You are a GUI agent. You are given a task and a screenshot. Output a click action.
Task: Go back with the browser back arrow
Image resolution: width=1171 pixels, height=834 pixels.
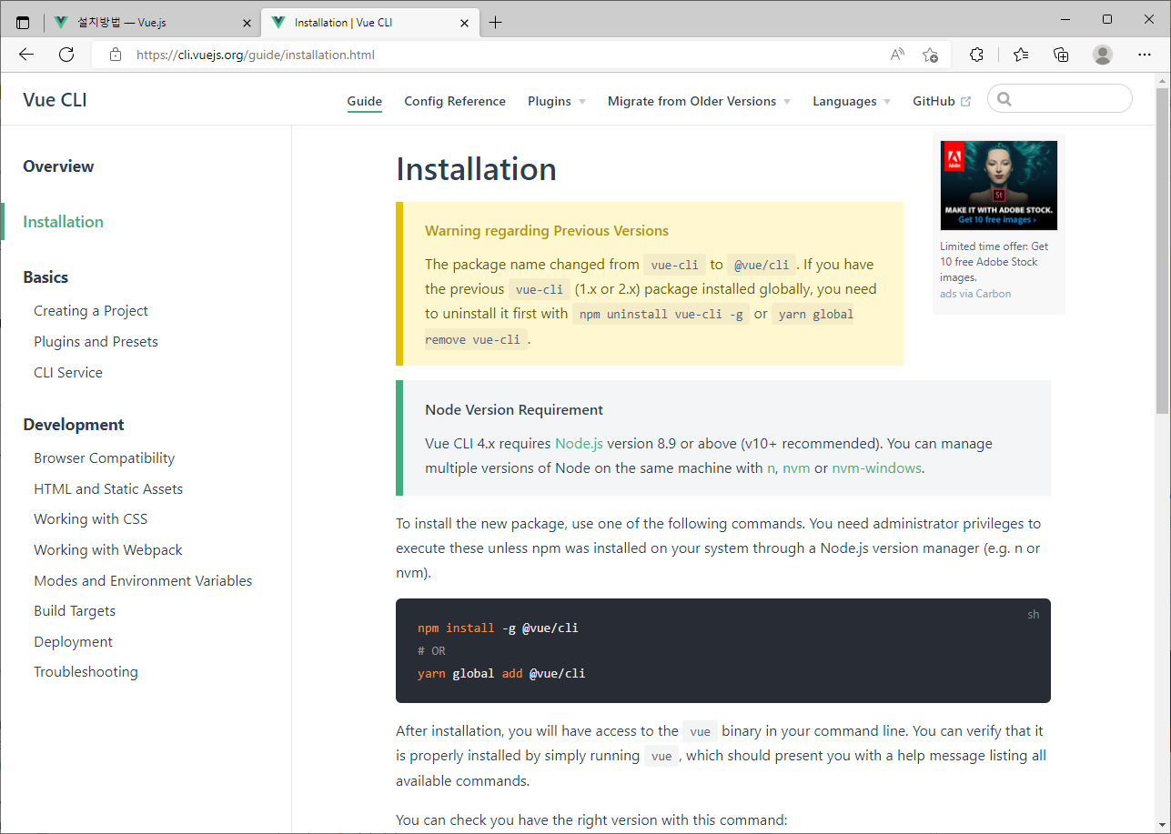[x=26, y=55]
